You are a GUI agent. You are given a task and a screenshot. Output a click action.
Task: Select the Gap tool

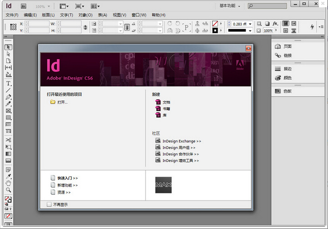9,68
